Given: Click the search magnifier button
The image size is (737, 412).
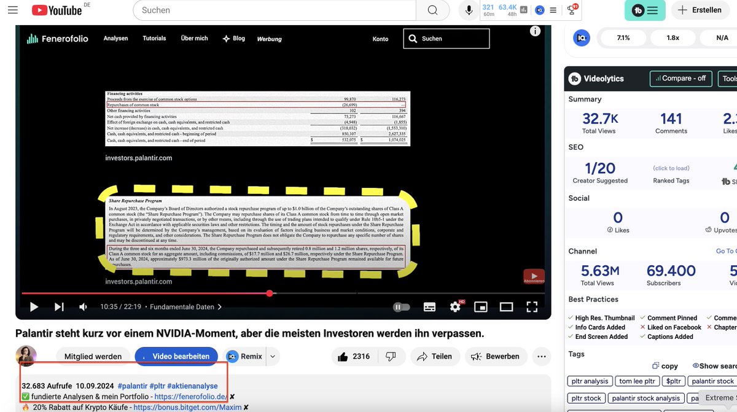Looking at the screenshot, I should (x=432, y=10).
